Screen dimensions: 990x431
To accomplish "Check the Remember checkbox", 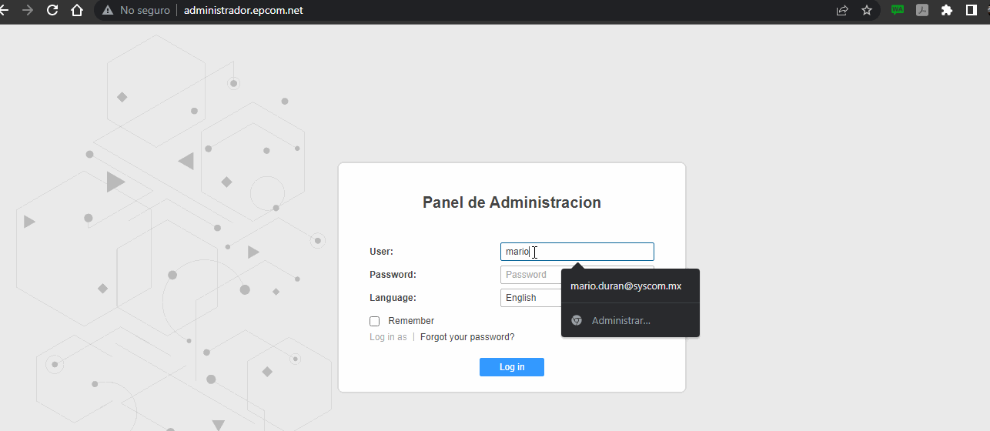I will pyautogui.click(x=375, y=321).
